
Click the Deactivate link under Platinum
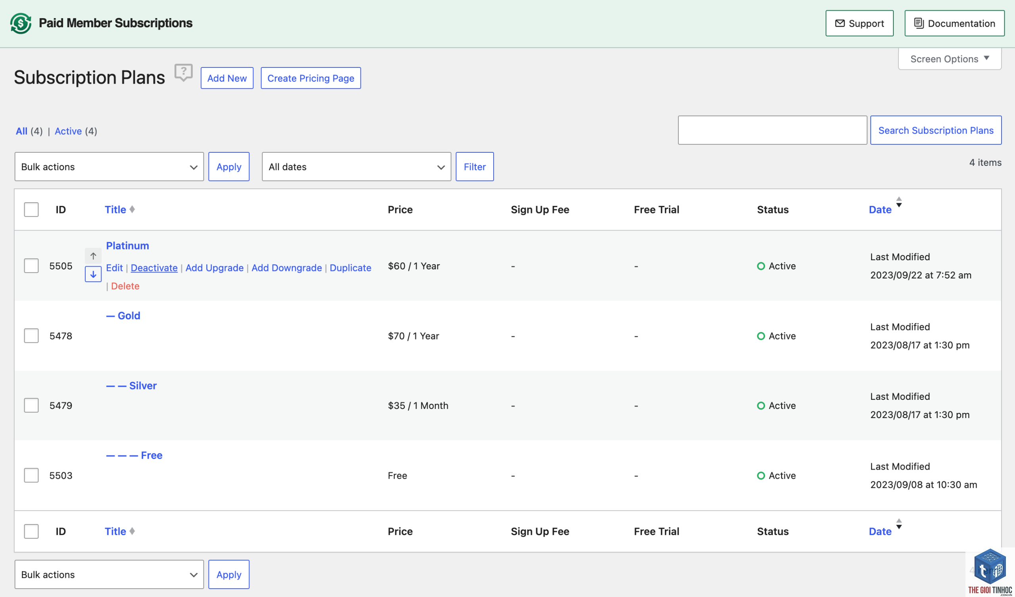[x=154, y=268]
